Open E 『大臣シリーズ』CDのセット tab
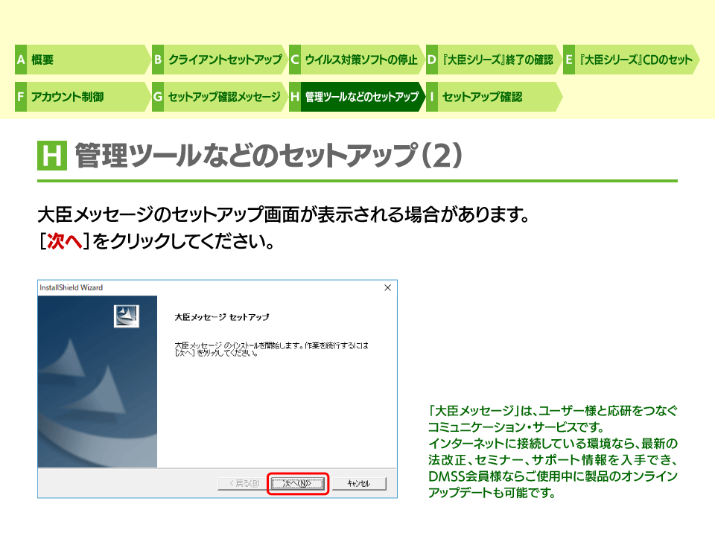This screenshot has width=715, height=536. click(629, 60)
